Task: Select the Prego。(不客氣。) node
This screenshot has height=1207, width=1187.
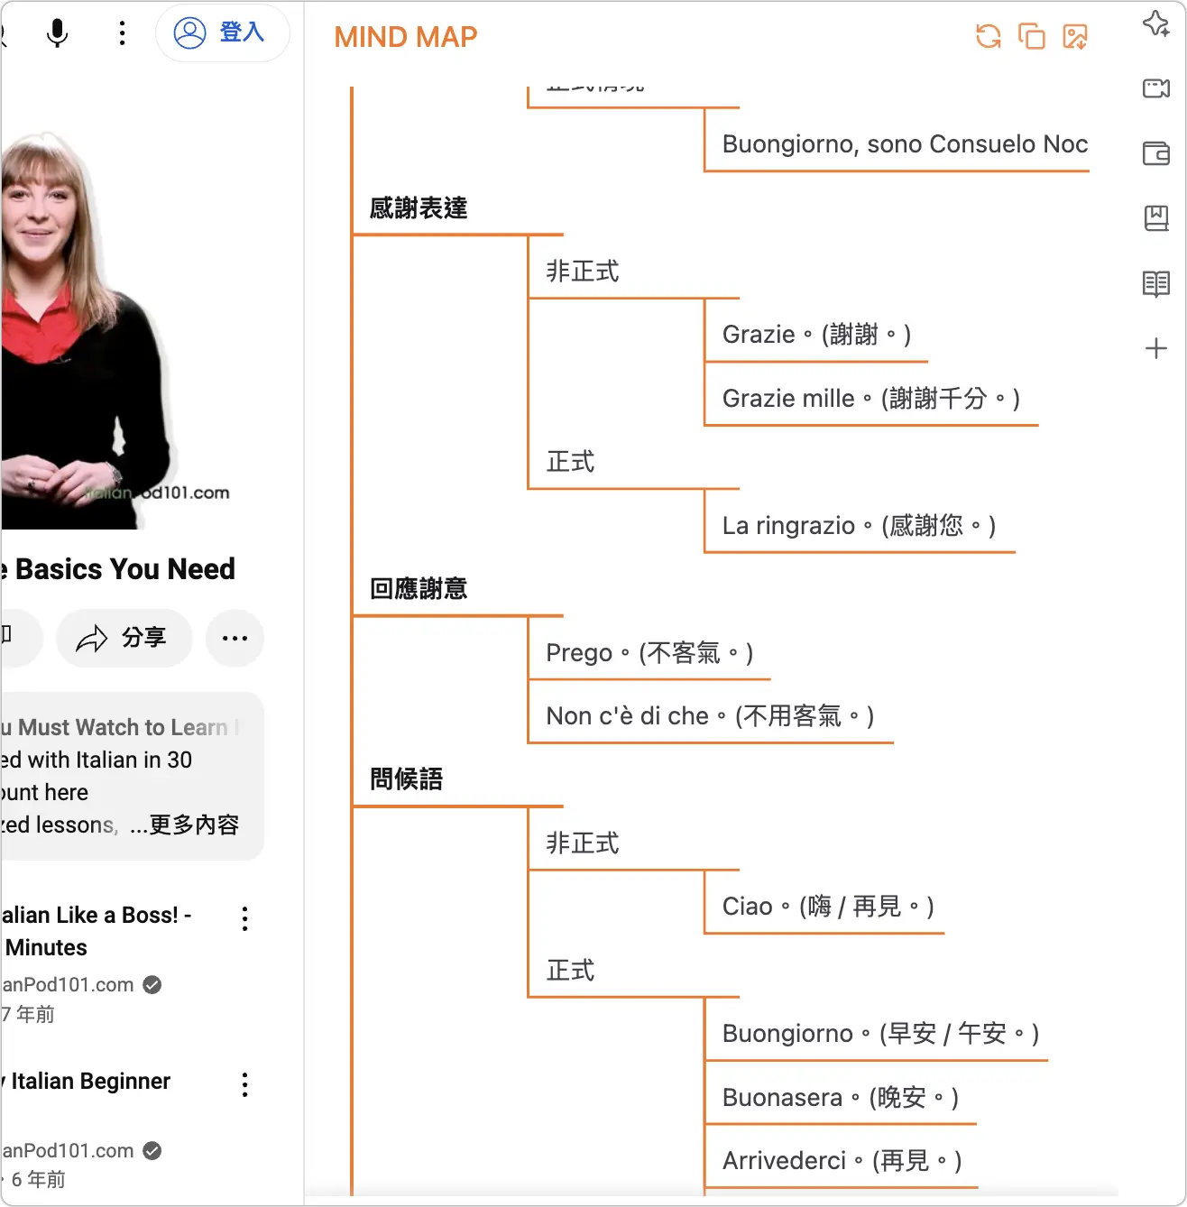Action: 649,653
